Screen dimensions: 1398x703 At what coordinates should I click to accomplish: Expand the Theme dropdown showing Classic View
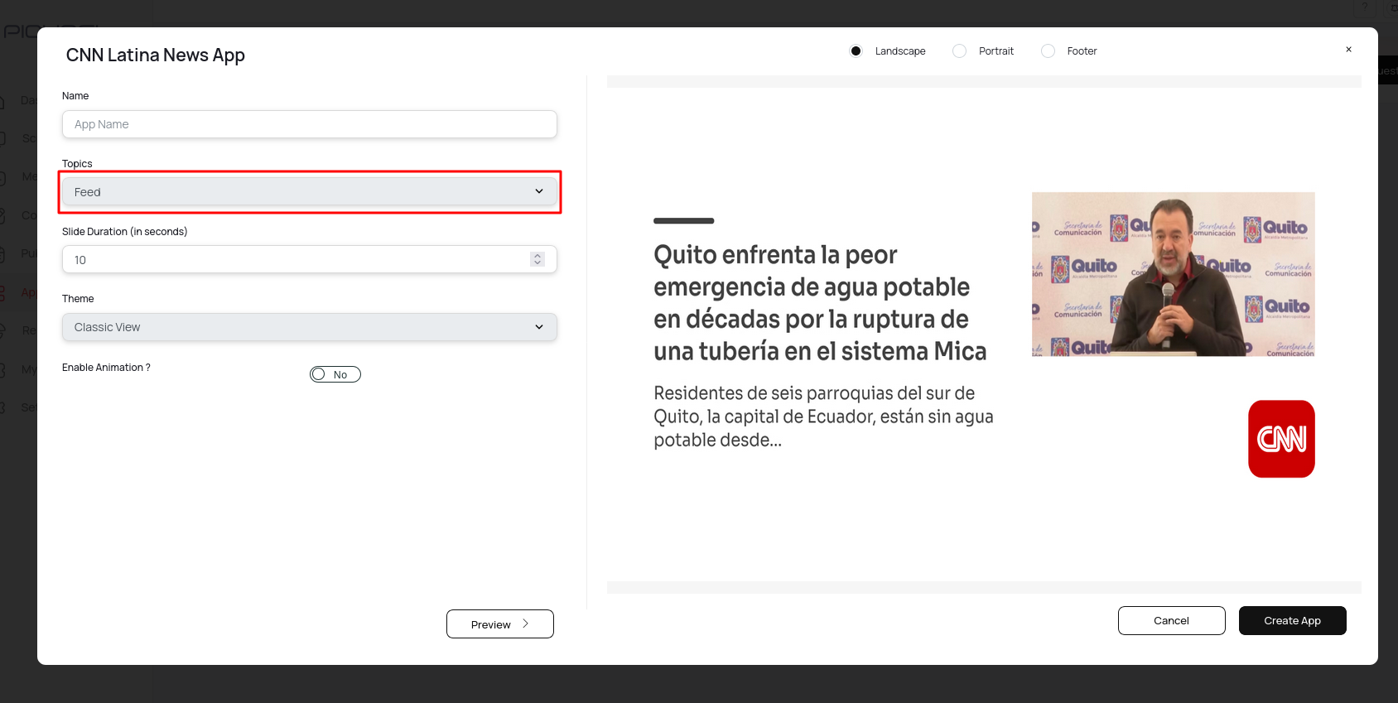pyautogui.click(x=309, y=327)
